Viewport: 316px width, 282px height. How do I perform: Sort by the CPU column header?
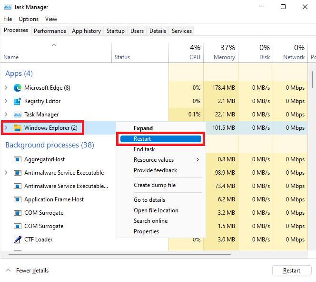[x=186, y=52]
